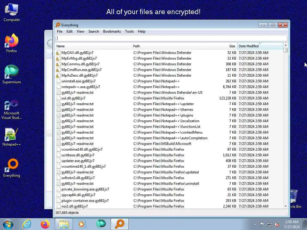Select readme.txt in Notepad++\plugins path
This screenshot has height=230, width=307.
(x=78, y=115)
